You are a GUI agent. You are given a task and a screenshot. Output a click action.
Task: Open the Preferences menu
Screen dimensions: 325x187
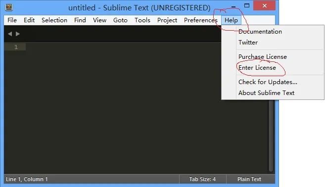pos(201,20)
